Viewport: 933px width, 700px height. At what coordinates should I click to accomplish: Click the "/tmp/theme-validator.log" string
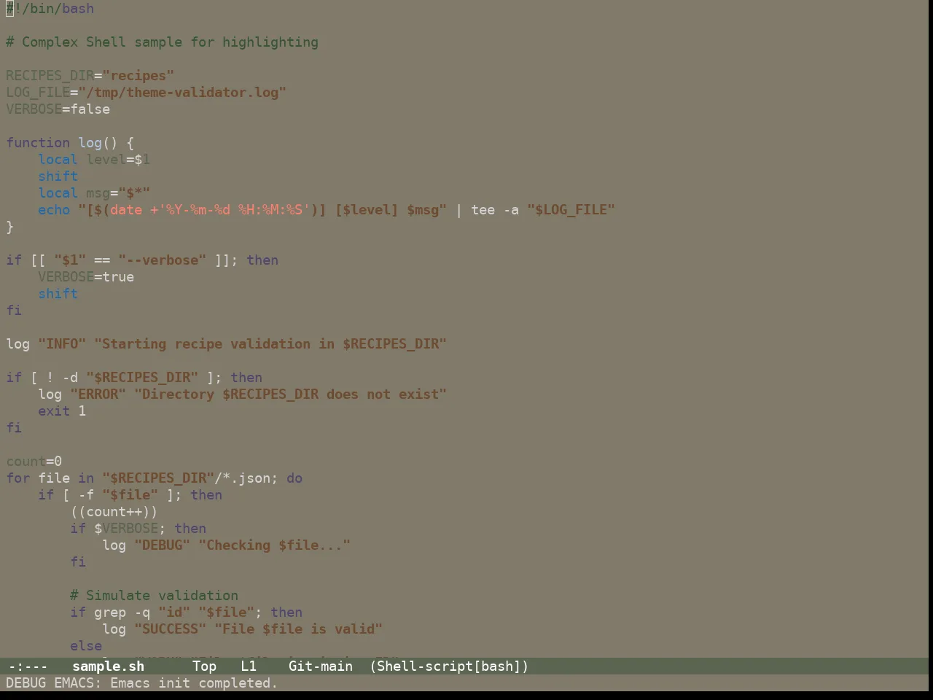(x=182, y=93)
